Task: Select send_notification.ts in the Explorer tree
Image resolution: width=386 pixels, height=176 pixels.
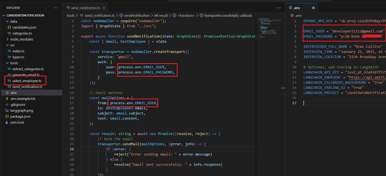Action: coord(27,87)
